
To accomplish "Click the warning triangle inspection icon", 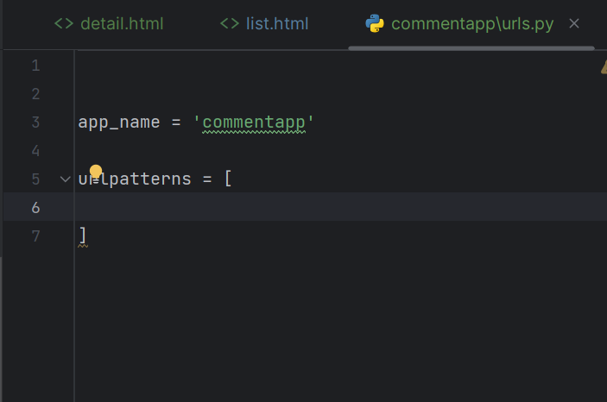I will tap(604, 66).
